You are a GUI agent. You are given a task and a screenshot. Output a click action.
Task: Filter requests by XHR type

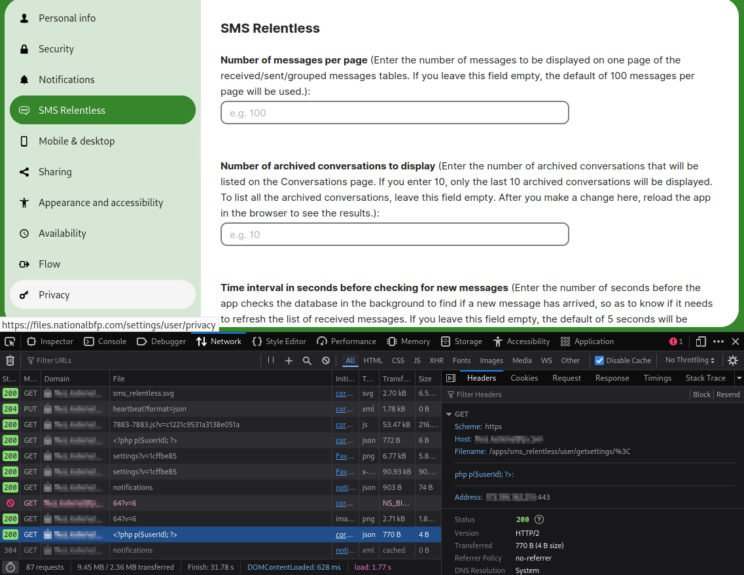point(436,360)
